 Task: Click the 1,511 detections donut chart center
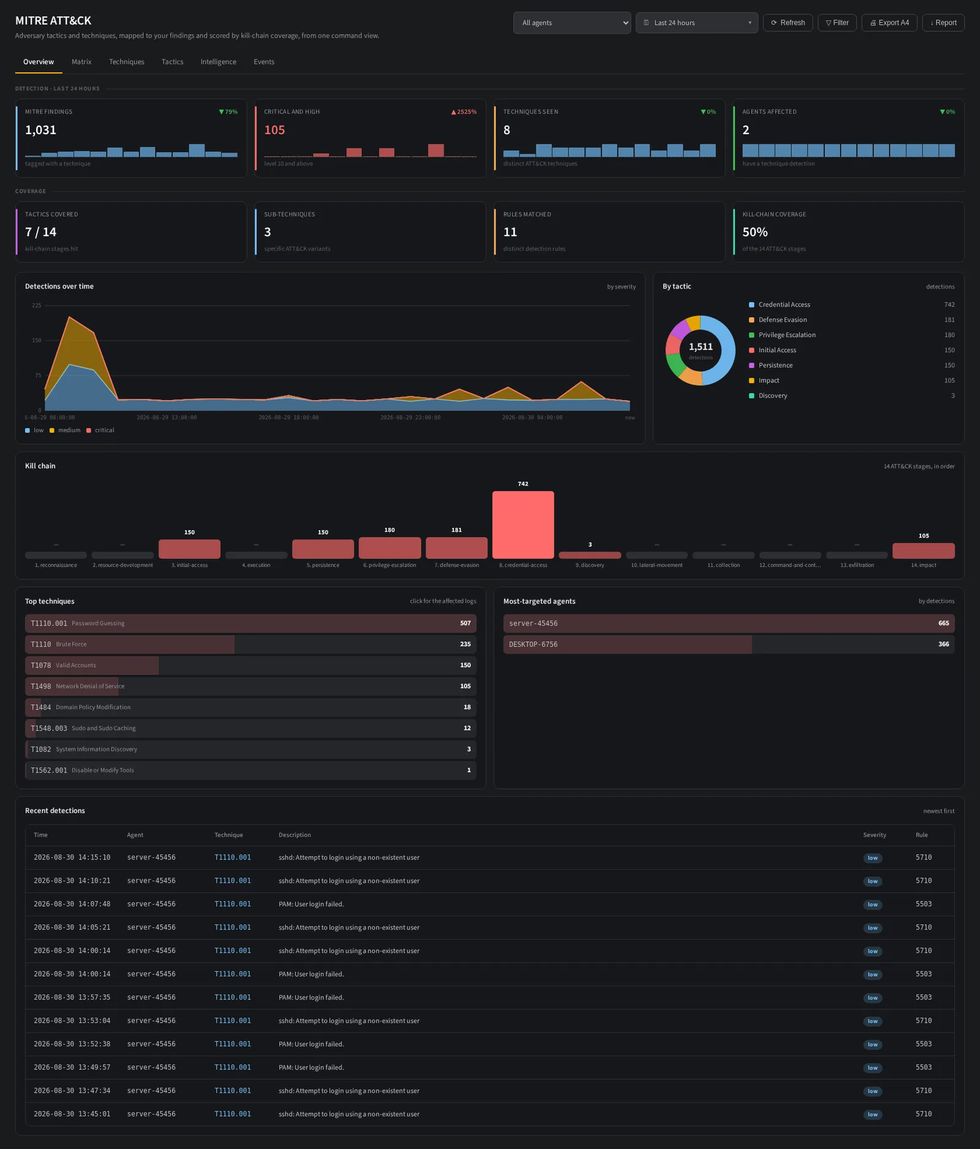pos(701,350)
